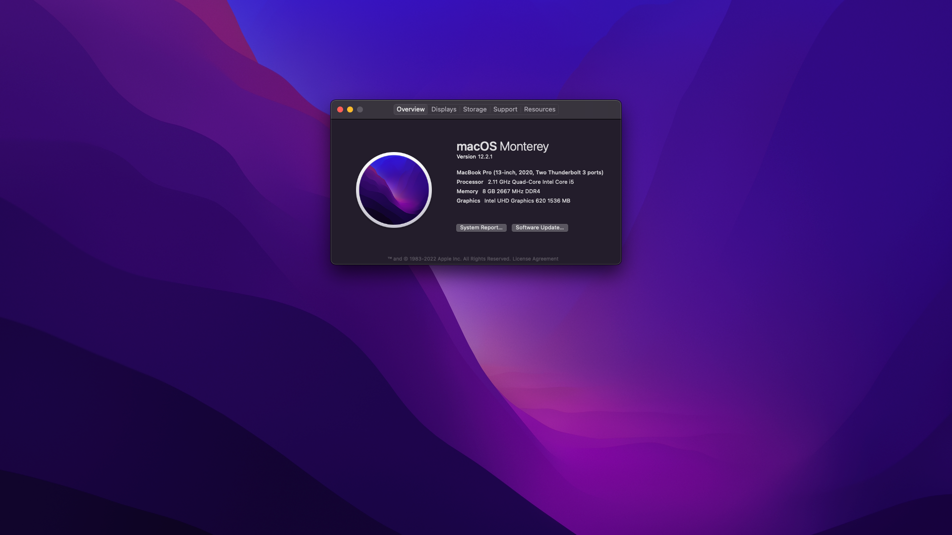Viewport: 952px width, 535px height.
Task: Click the Memory 8 GB specification line
Action: click(498, 191)
